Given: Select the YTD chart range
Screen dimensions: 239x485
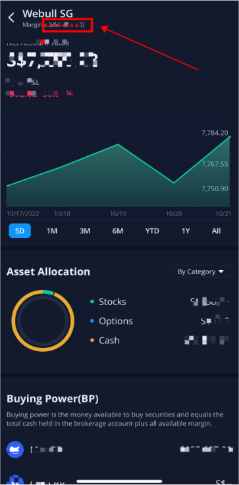Looking at the screenshot, I should pos(152,231).
